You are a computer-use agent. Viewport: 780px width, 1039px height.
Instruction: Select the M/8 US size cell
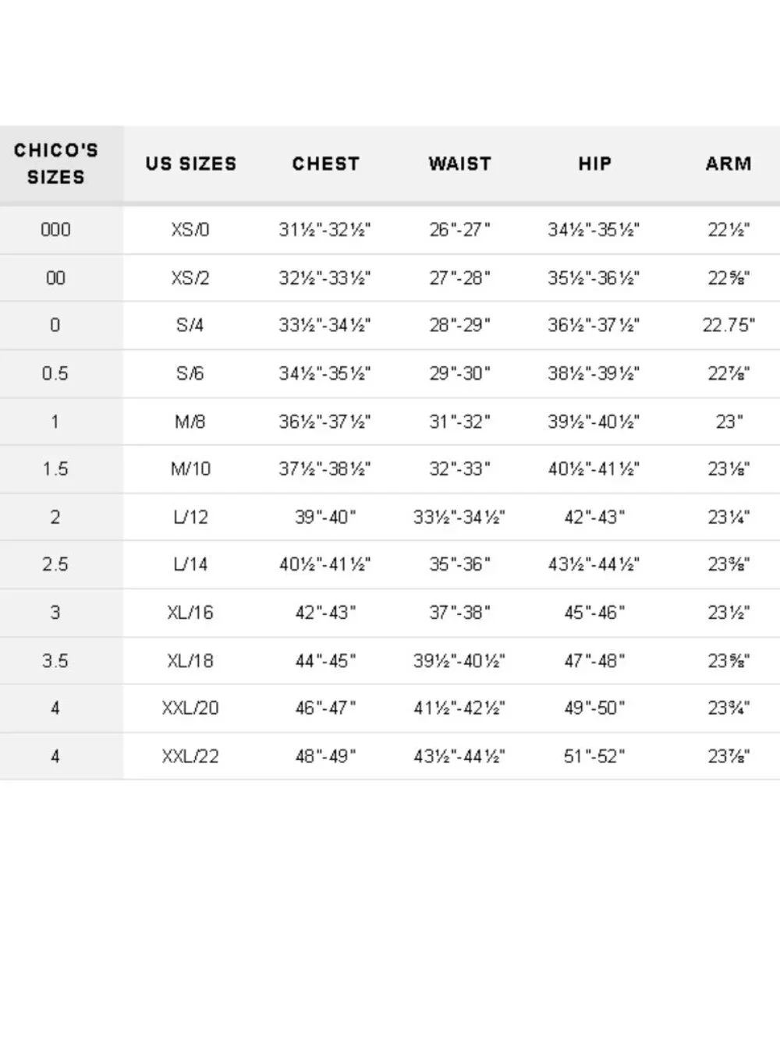point(190,422)
